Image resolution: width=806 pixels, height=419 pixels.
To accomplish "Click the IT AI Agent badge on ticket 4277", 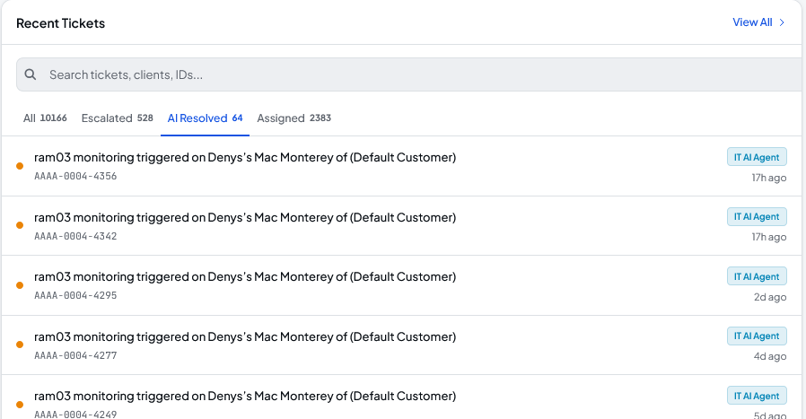I will 757,336.
